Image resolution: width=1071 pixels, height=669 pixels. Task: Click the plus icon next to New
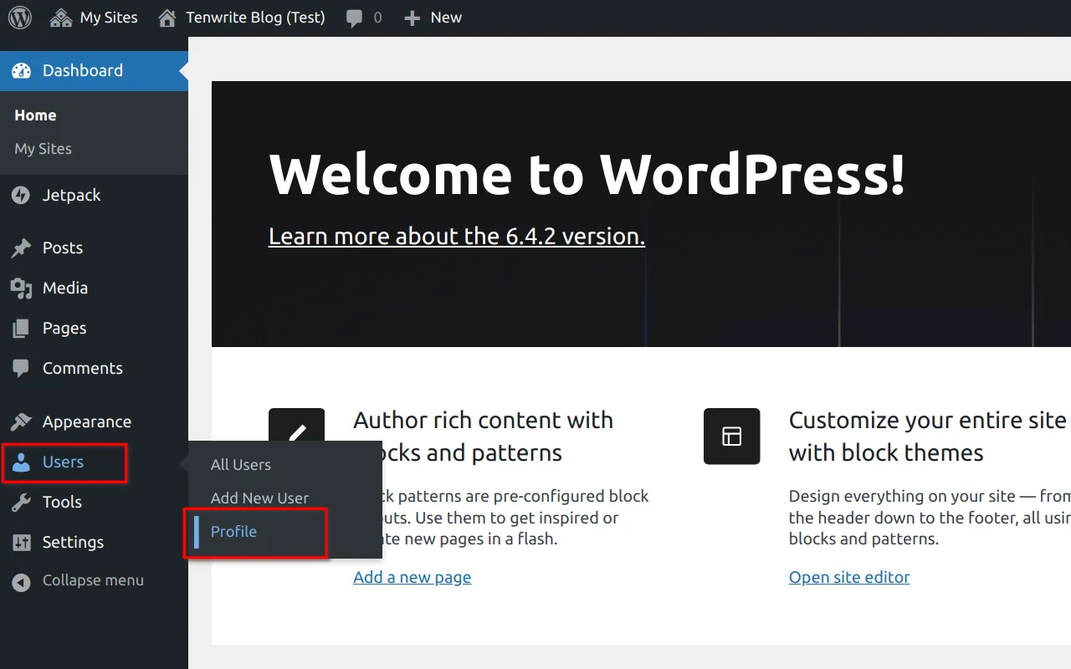[412, 18]
